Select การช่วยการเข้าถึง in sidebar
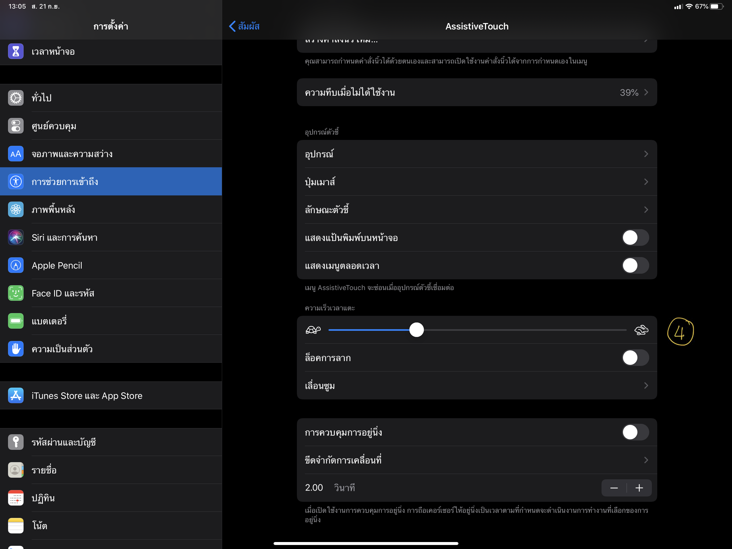The height and width of the screenshot is (549, 732). 111,181
